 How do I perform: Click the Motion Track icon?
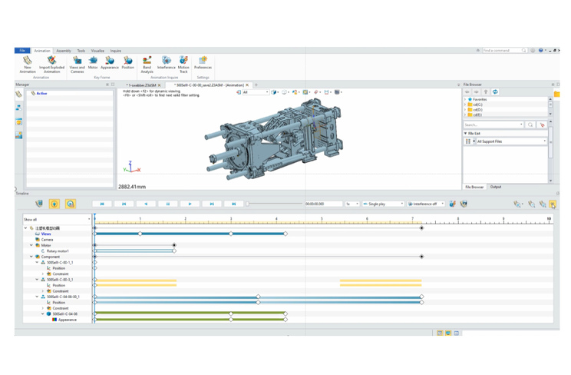click(184, 60)
